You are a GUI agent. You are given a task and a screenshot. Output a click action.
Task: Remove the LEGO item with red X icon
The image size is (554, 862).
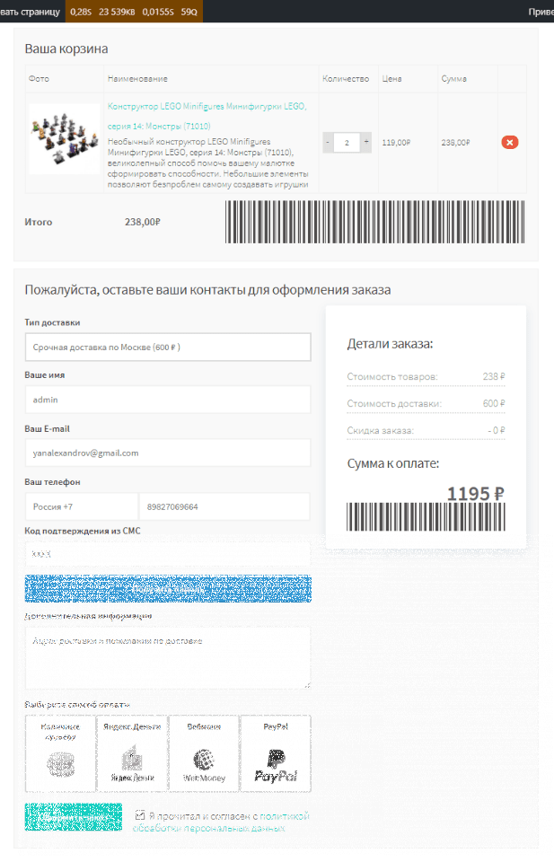pos(510,142)
